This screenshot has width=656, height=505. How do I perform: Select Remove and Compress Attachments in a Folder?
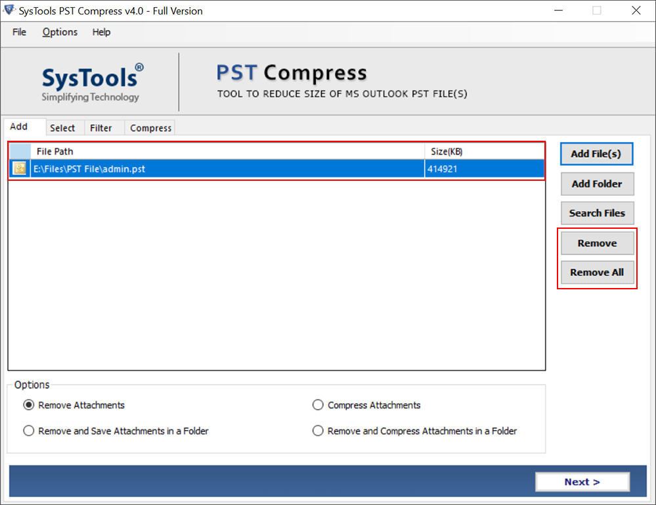click(414, 431)
